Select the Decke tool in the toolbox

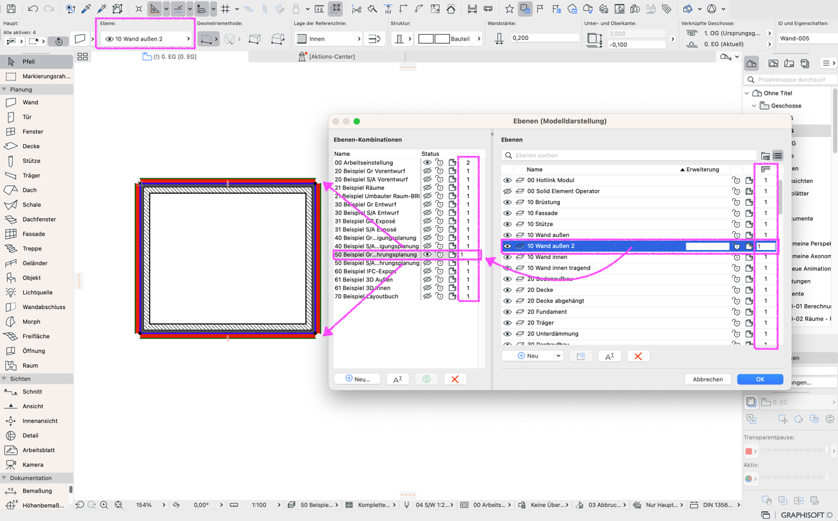(36, 146)
